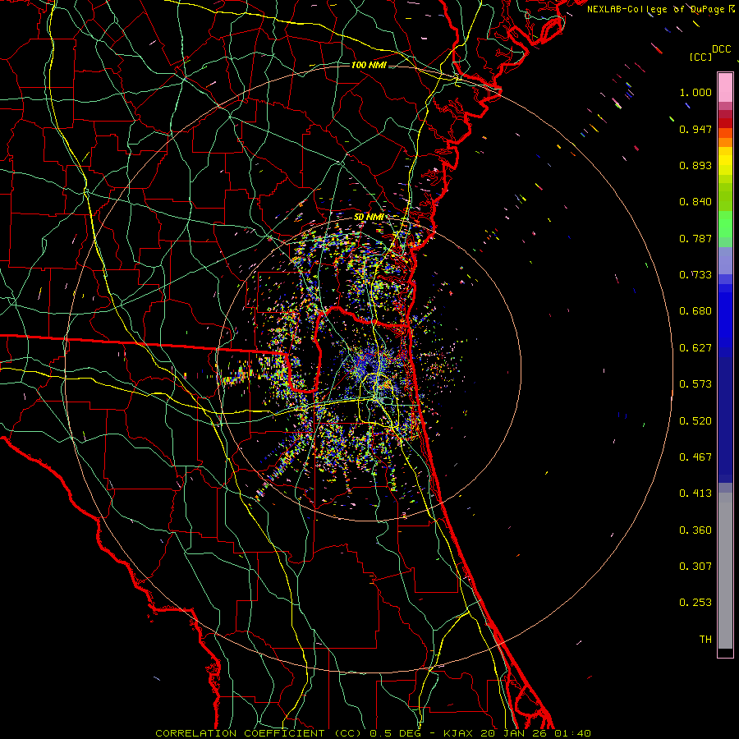This screenshot has width=739, height=739.
Task: Click the 0.840 color scale value
Action: pyautogui.click(x=695, y=202)
